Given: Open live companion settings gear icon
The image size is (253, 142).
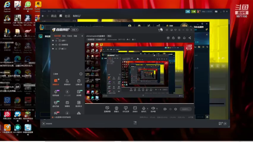Looking at the screenshot, I should [176, 109].
